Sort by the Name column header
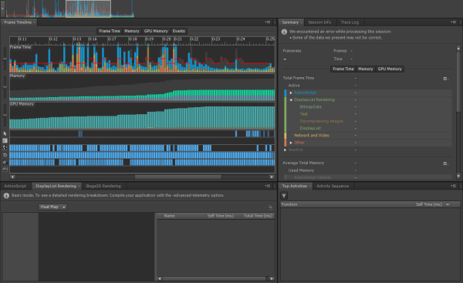 tap(169, 216)
